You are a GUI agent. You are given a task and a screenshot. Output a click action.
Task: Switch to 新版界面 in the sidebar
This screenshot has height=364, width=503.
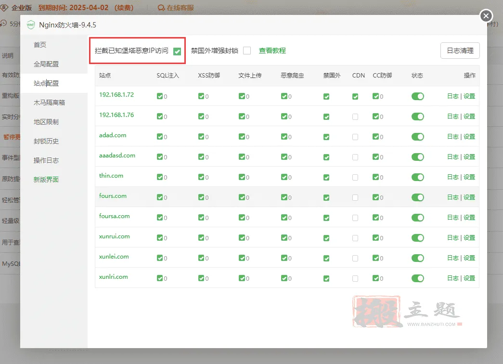[46, 180]
